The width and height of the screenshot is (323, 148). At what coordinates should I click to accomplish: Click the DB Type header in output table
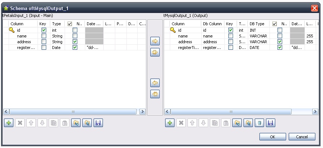[x=257, y=24]
